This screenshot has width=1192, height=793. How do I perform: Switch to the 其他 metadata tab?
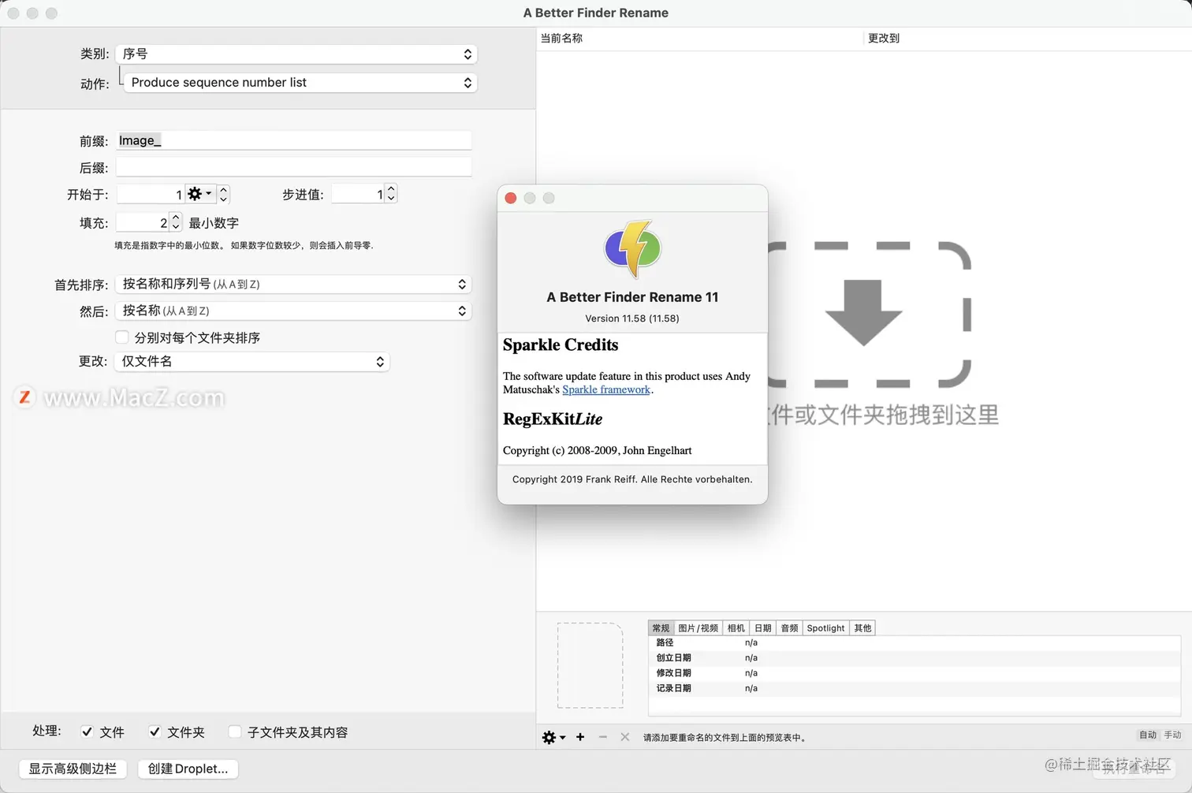tap(863, 628)
